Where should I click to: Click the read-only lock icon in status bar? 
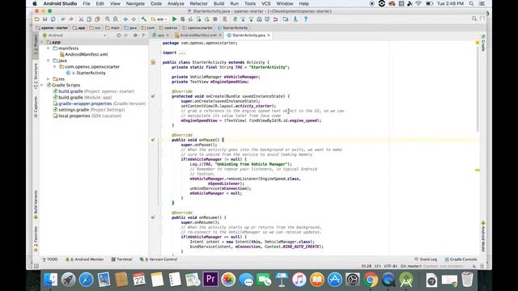click(474, 266)
